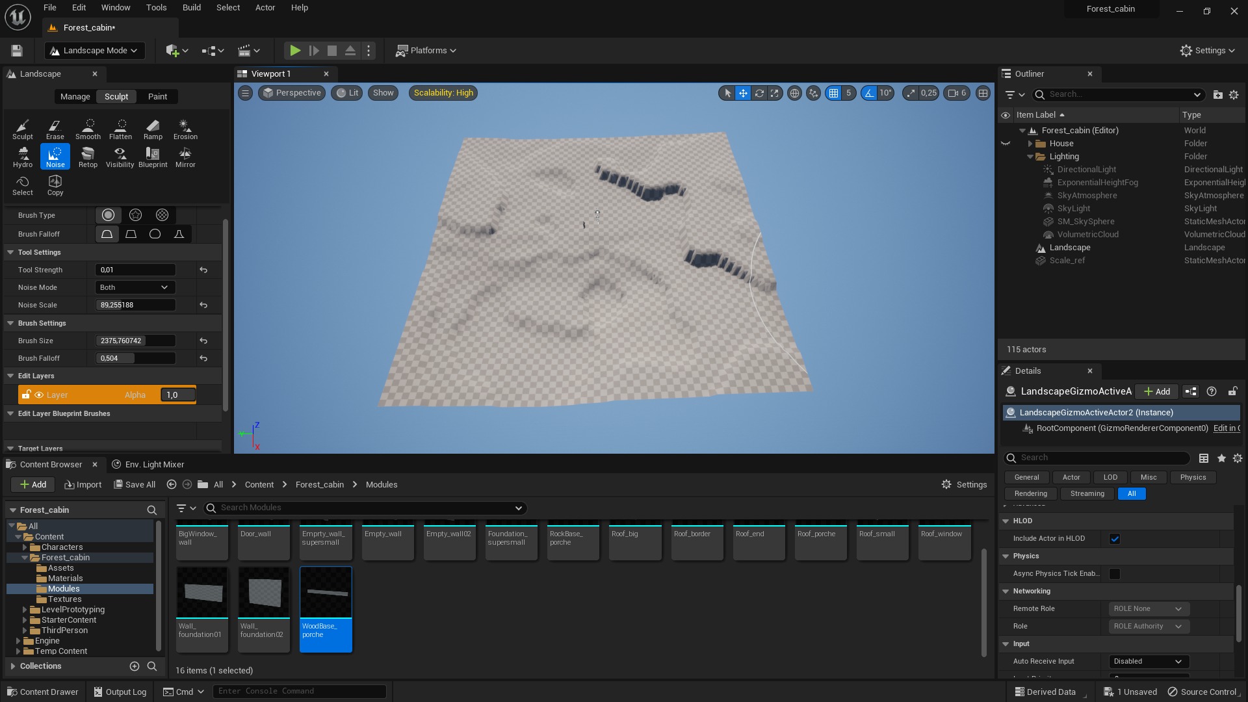
Task: Open Landscape Mode dropdown
Action: click(x=95, y=51)
